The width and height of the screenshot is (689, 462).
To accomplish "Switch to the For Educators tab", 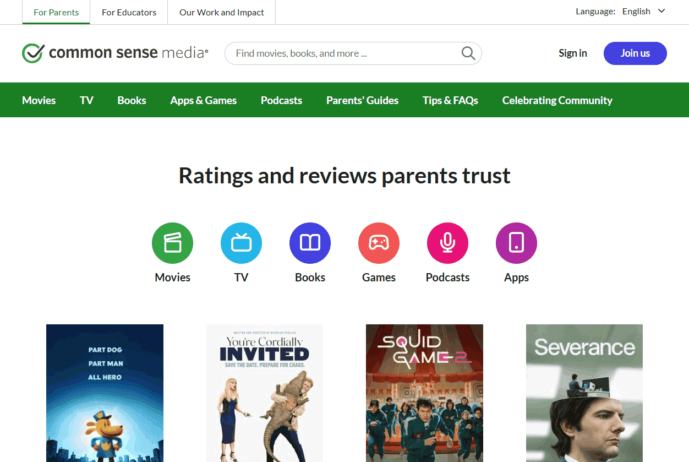I will 129,12.
